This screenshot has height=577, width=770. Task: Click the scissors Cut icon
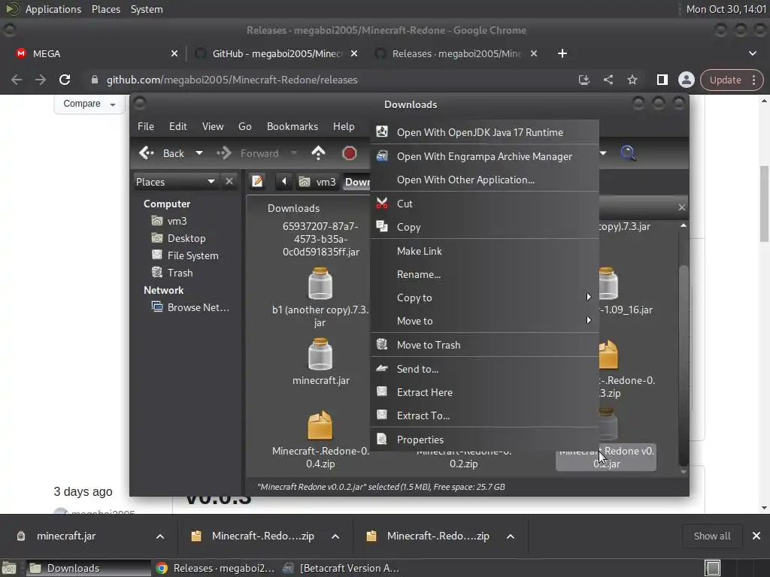382,203
